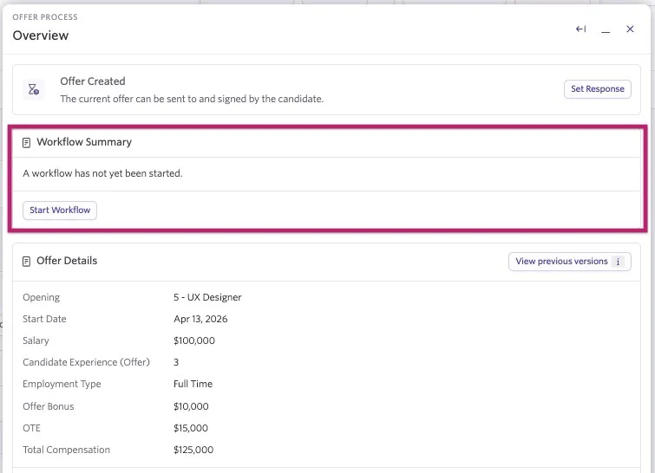The height and width of the screenshot is (473, 655).
Task: Click the OTE label
Action: pyautogui.click(x=32, y=428)
